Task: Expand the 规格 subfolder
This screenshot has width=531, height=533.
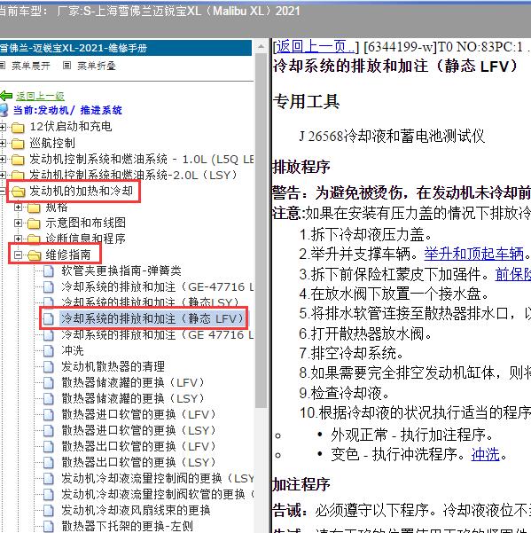Action: pyautogui.click(x=18, y=207)
